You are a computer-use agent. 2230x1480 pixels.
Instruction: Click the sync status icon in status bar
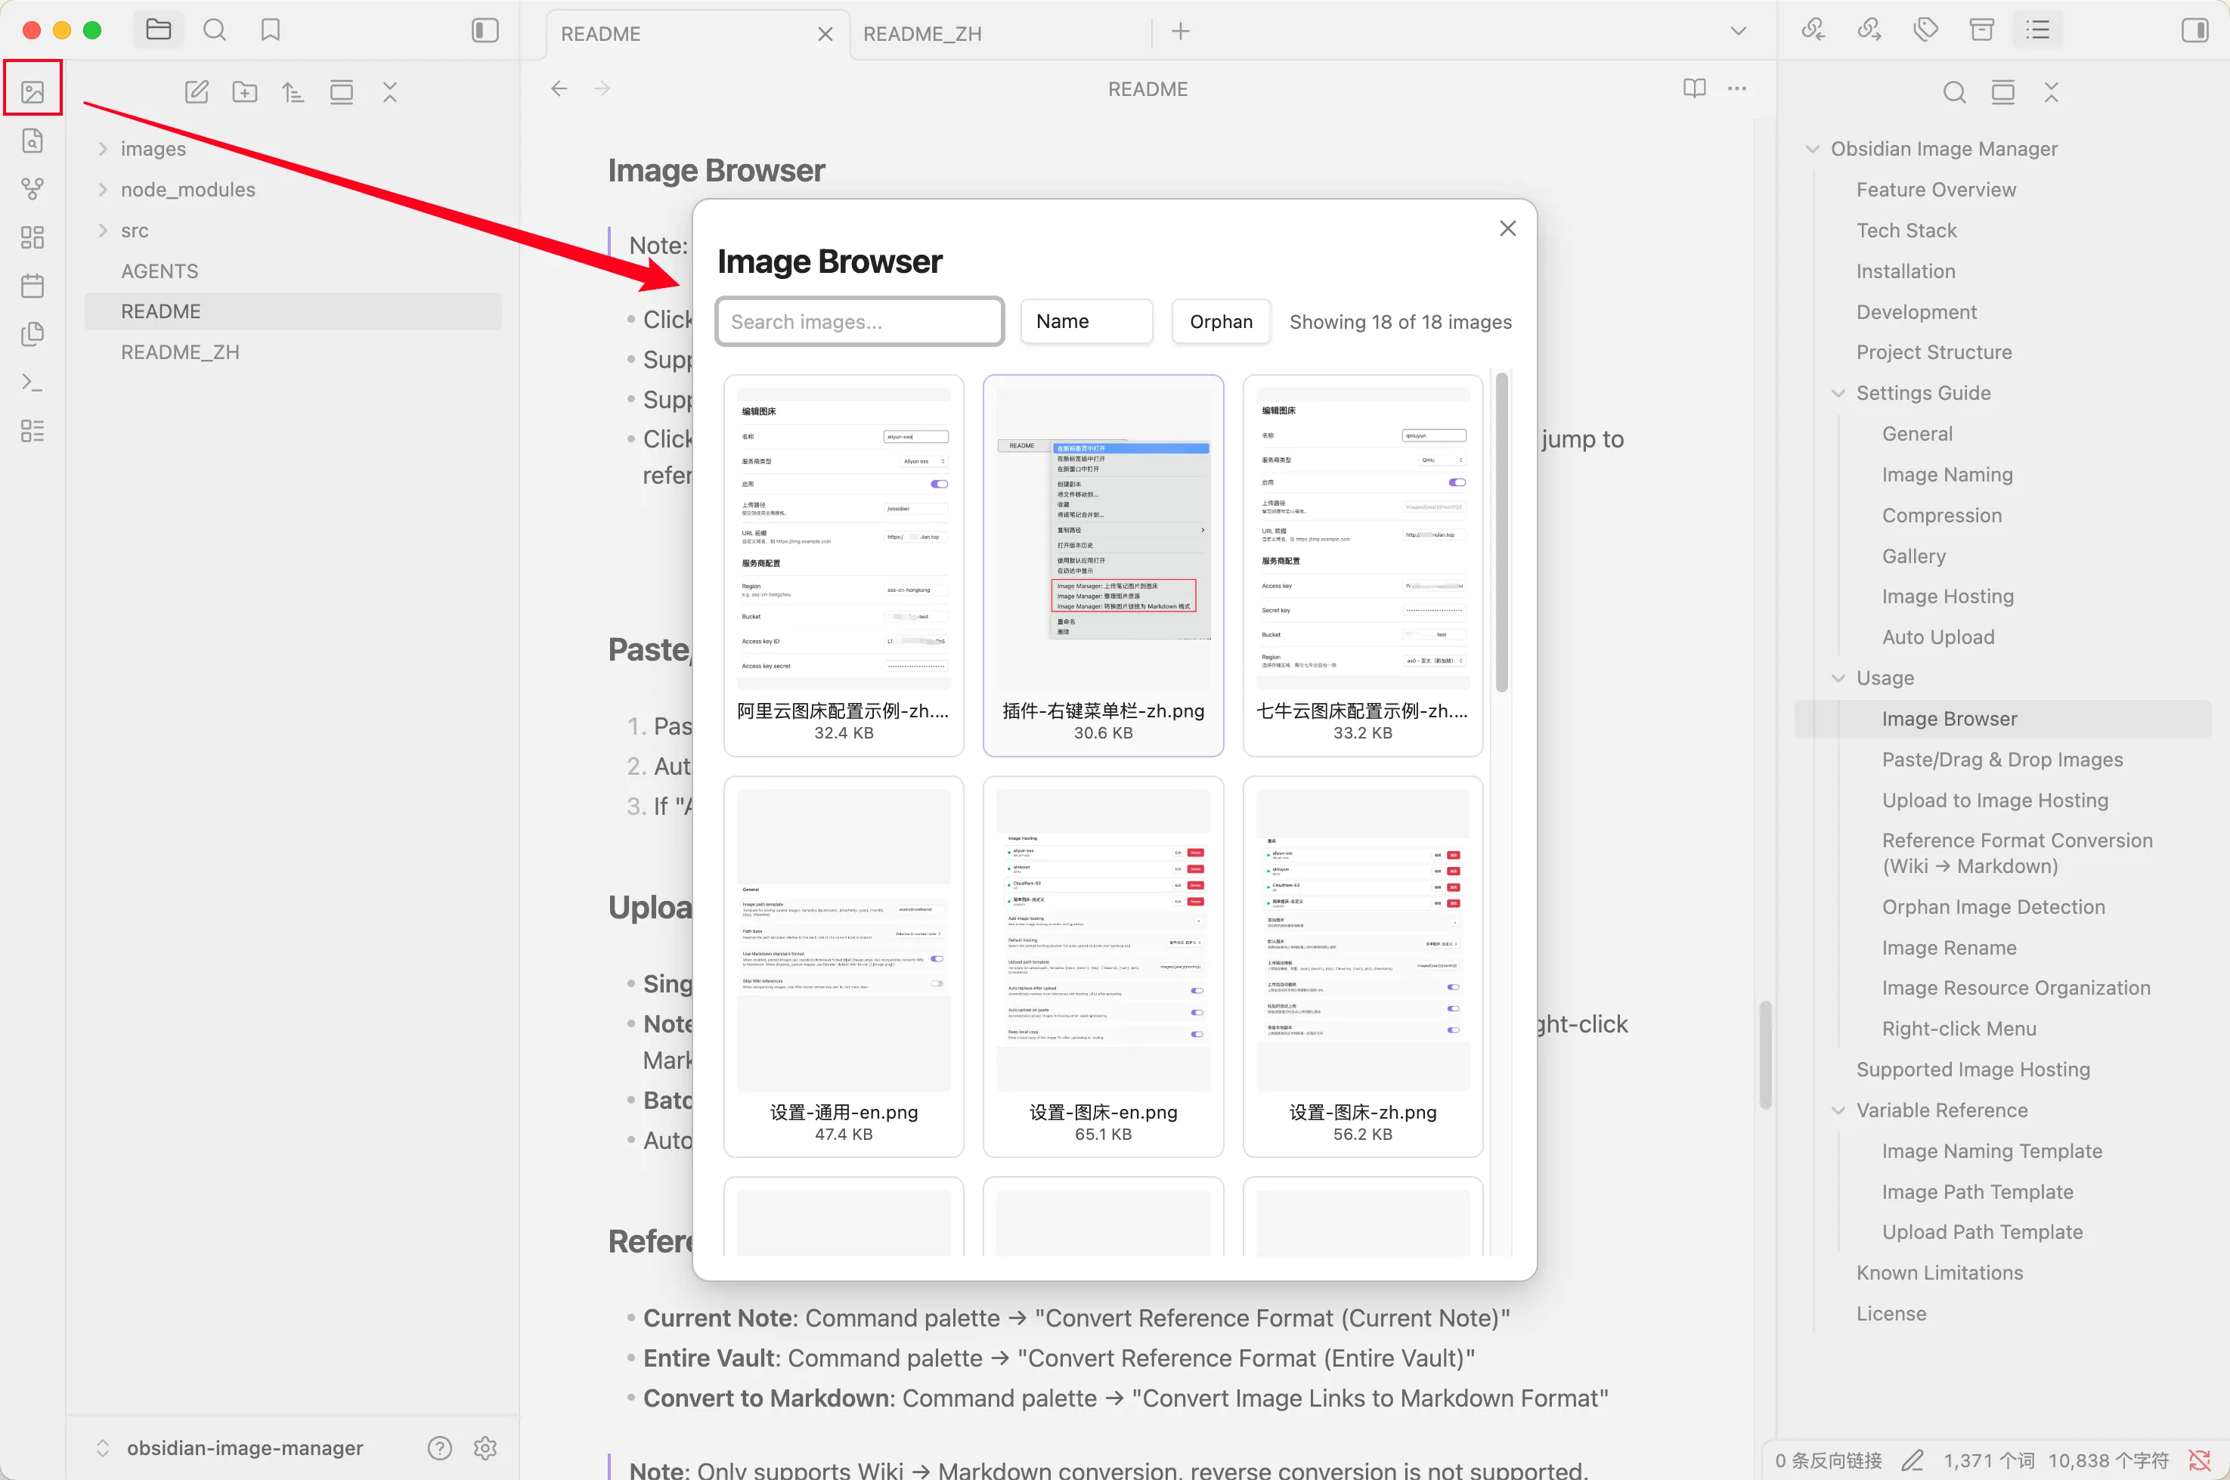(2200, 1460)
